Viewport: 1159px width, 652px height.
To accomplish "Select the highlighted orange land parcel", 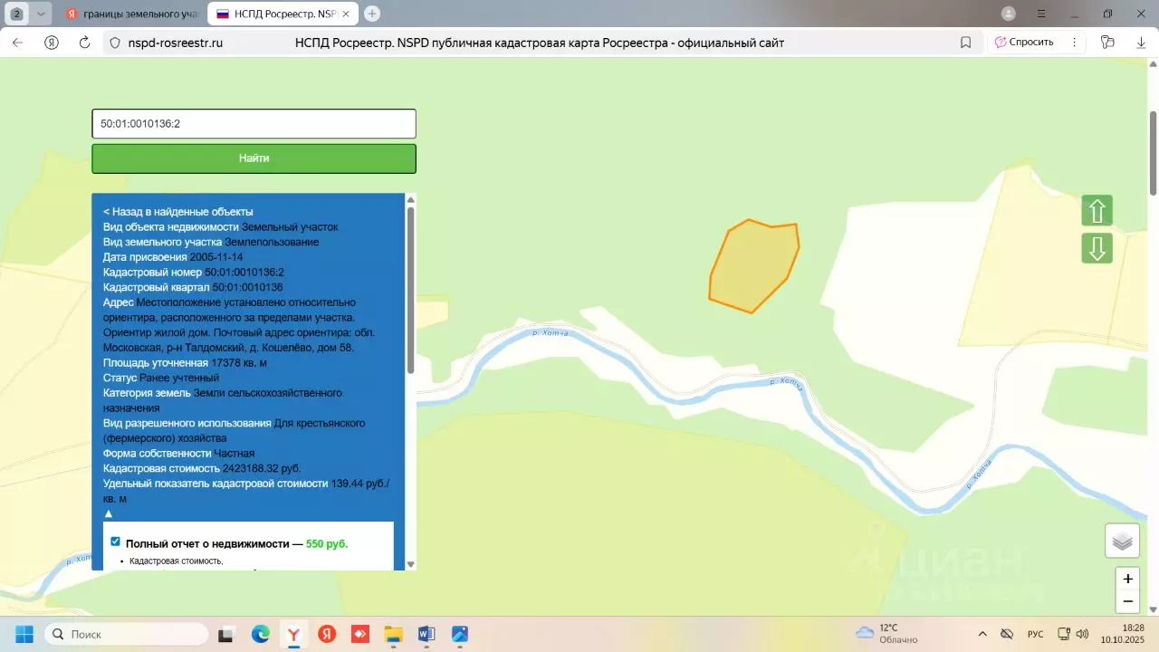I will pos(754,266).
